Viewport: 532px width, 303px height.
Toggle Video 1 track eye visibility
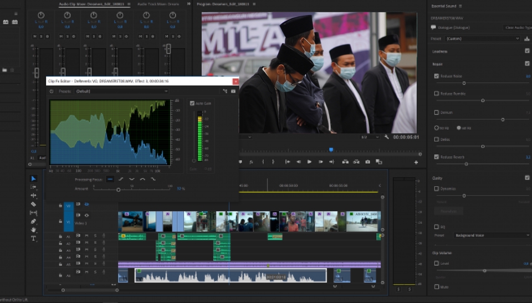coord(87,215)
